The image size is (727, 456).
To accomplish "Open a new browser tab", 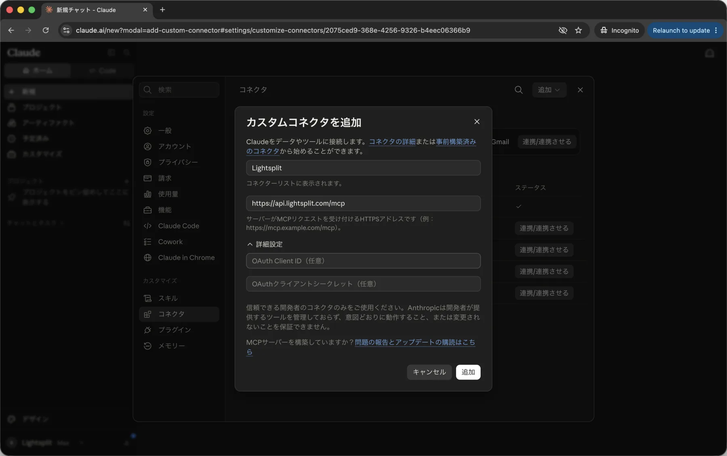I will pos(162,10).
